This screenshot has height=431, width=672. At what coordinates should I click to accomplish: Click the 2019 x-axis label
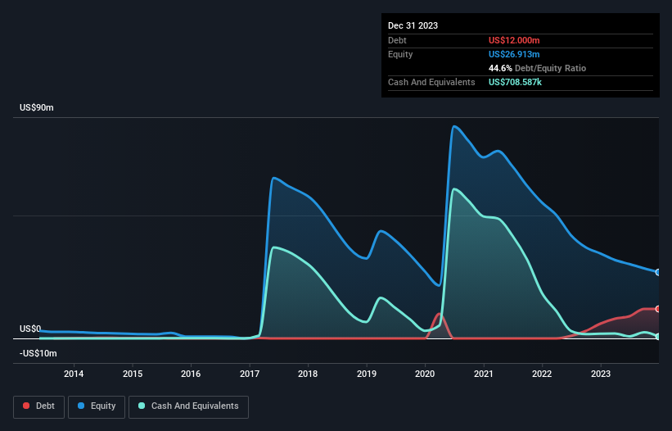point(367,374)
